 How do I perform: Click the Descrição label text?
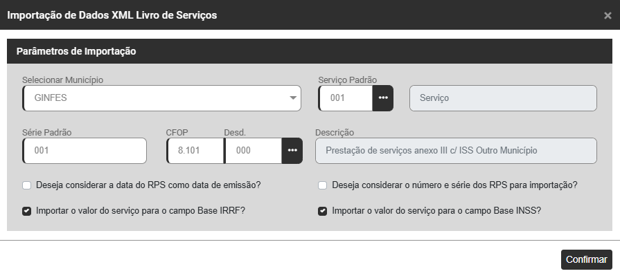click(x=335, y=132)
